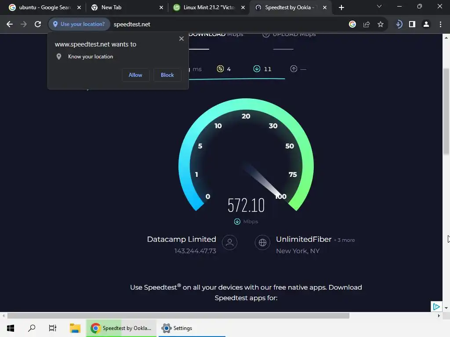
Task: Block the location permission request
Action: (x=167, y=75)
